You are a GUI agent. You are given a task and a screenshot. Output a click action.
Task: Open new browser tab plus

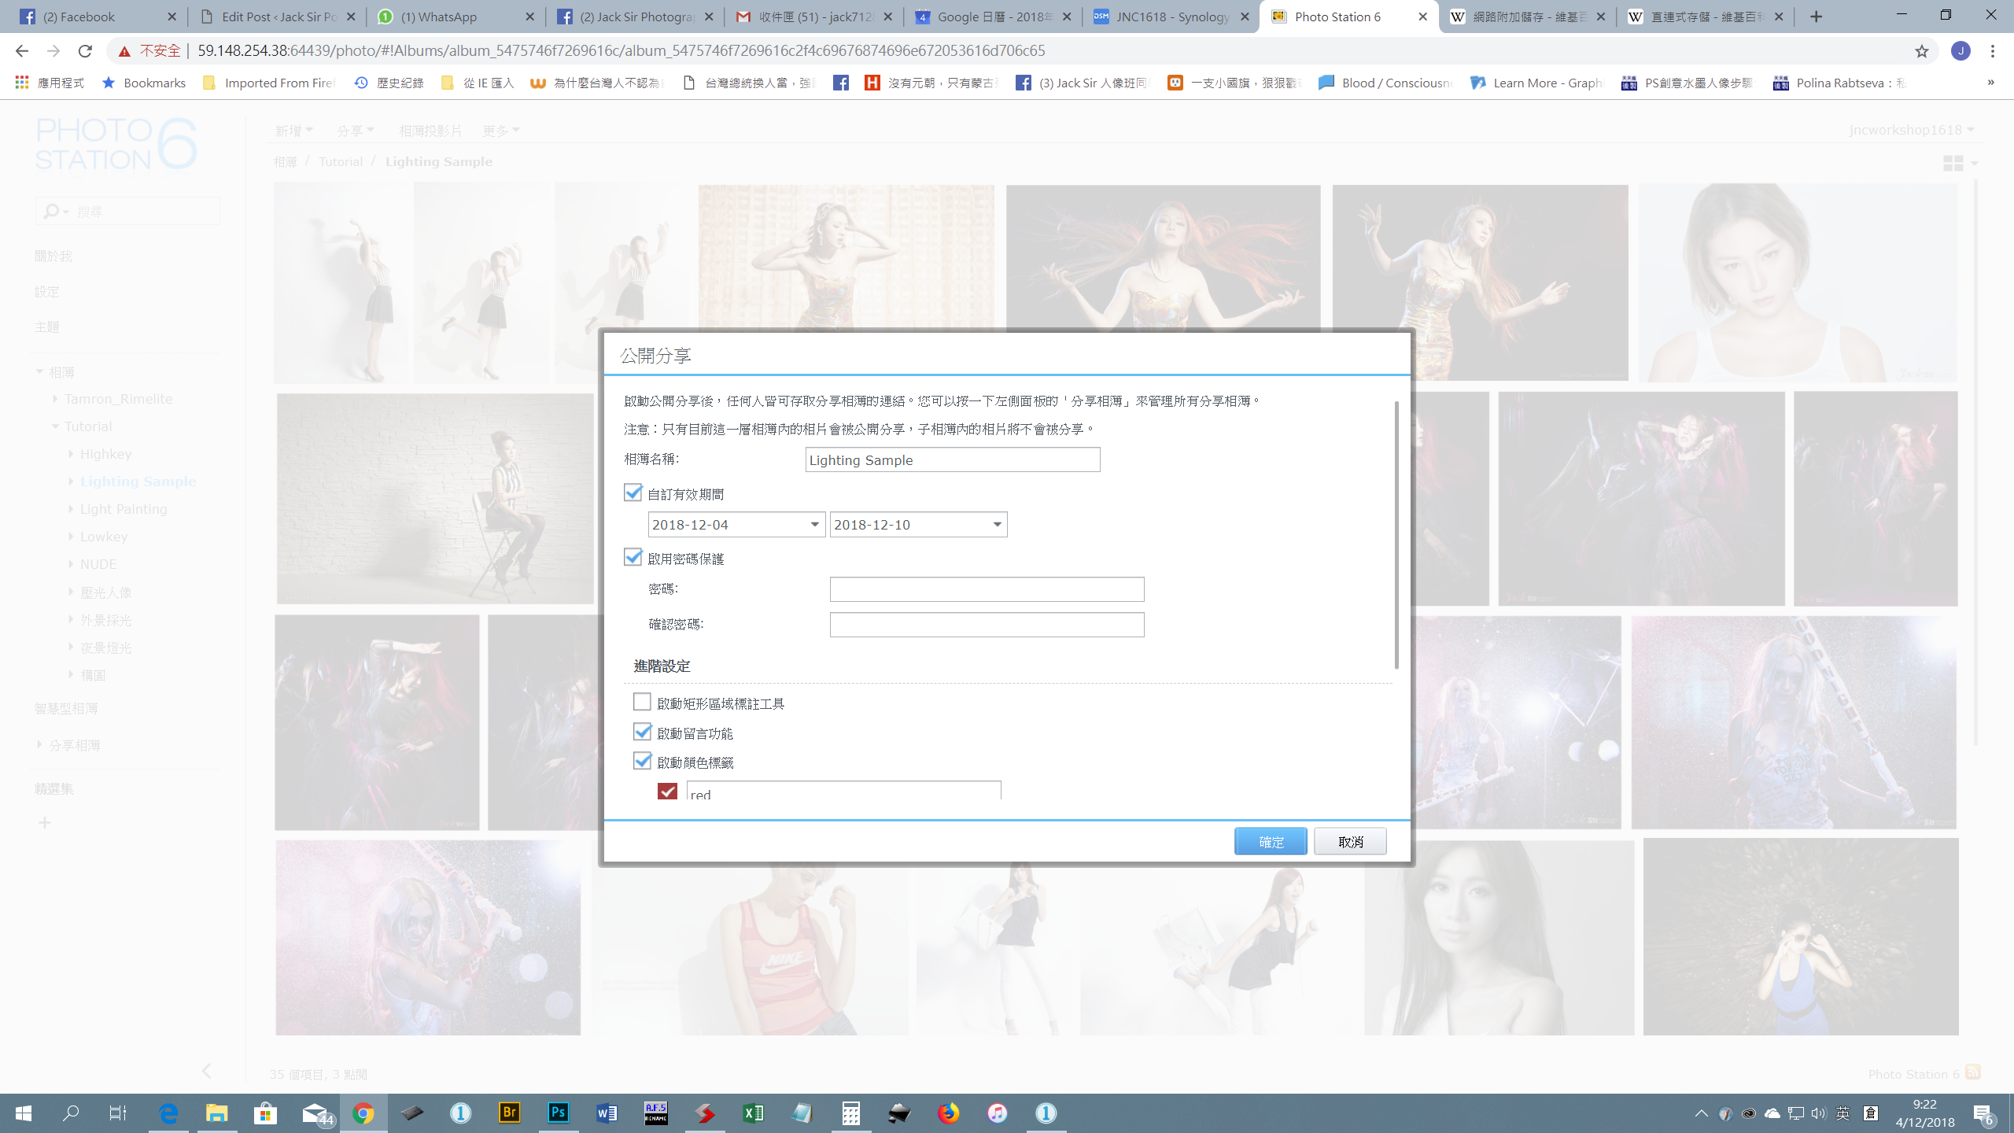pos(1816,17)
